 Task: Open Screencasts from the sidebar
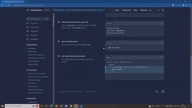34,27
